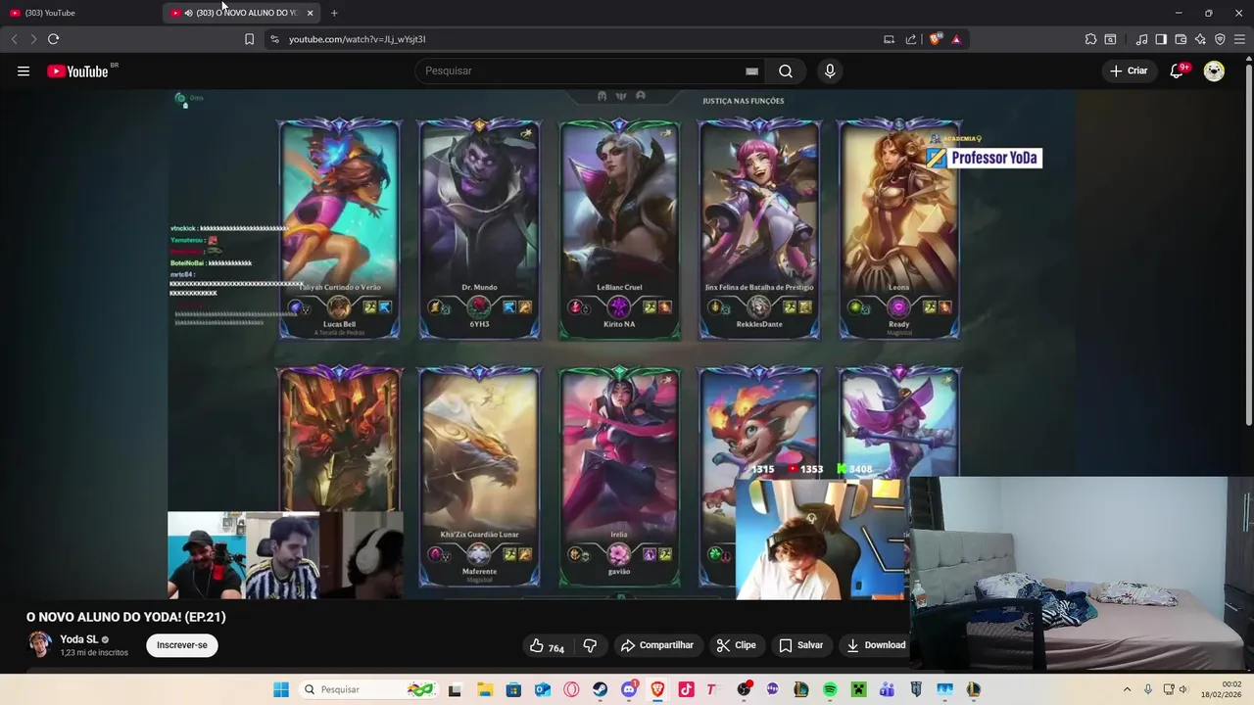
Task: Like the video with thumbs up
Action: (x=547, y=645)
